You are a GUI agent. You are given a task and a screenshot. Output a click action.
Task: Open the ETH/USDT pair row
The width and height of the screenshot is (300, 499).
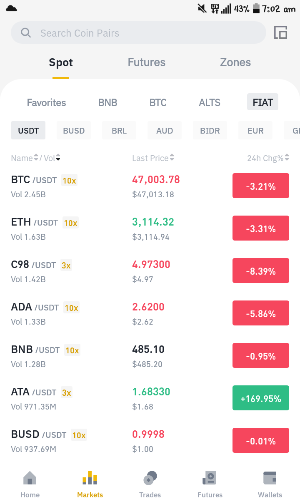pos(150,228)
